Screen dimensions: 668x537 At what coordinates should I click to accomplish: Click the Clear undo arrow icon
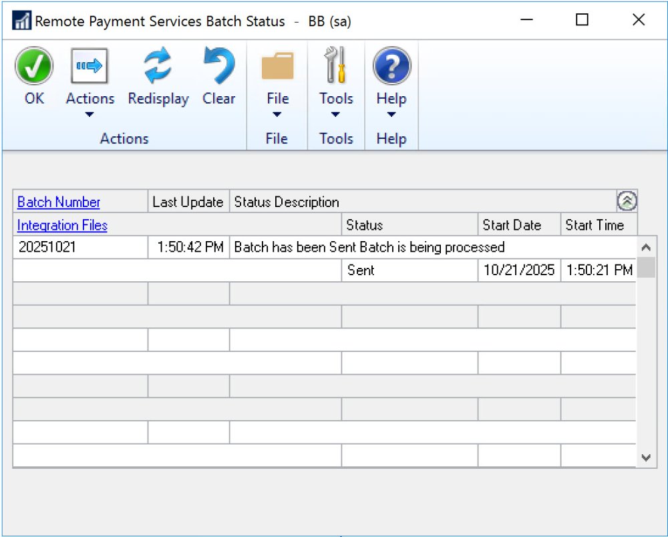218,67
